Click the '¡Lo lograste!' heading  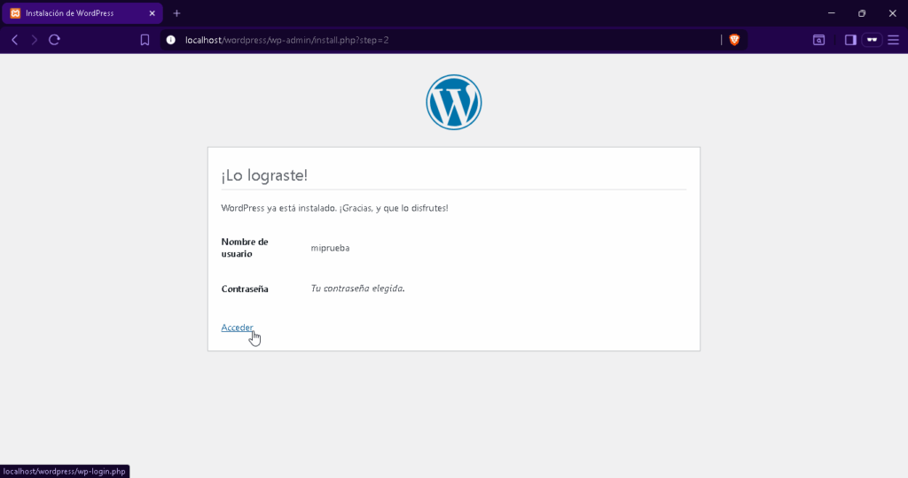pyautogui.click(x=264, y=175)
